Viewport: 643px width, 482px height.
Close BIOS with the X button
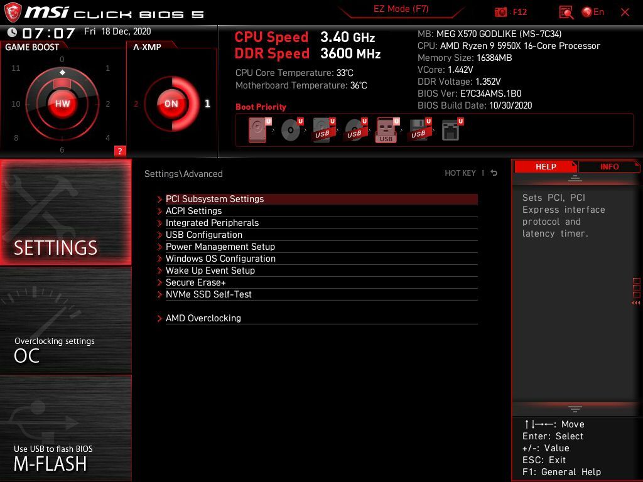(x=625, y=13)
